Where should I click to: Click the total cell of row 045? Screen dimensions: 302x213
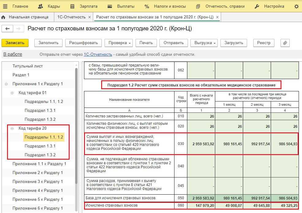201,186
